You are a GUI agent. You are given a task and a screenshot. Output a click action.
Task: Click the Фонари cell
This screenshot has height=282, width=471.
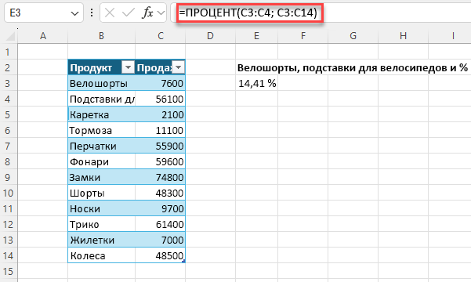pos(102,161)
